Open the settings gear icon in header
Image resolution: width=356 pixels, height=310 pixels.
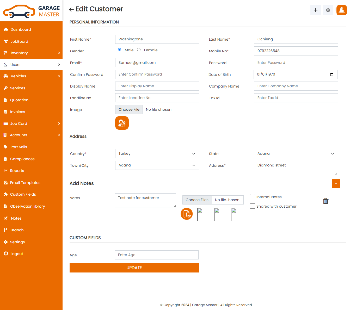[x=328, y=10]
